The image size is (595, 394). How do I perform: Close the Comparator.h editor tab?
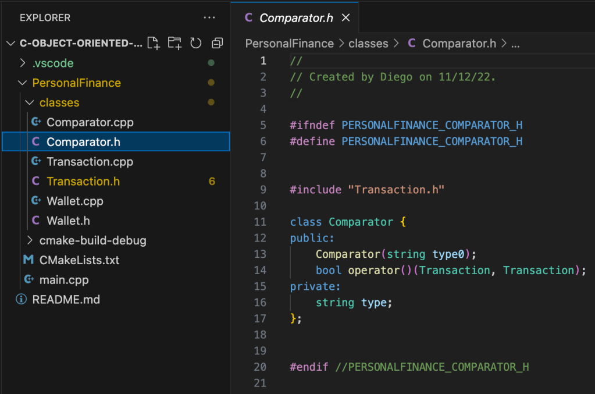[345, 18]
